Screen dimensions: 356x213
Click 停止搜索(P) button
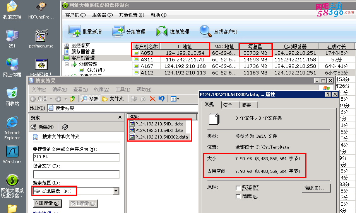point(83,203)
